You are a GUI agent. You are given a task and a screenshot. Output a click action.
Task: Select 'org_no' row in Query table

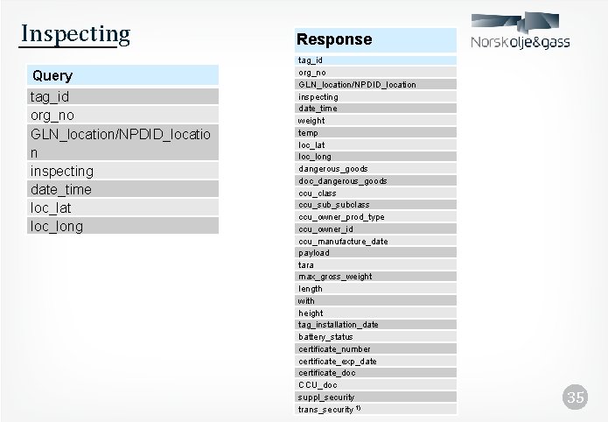pyautogui.click(x=122, y=115)
